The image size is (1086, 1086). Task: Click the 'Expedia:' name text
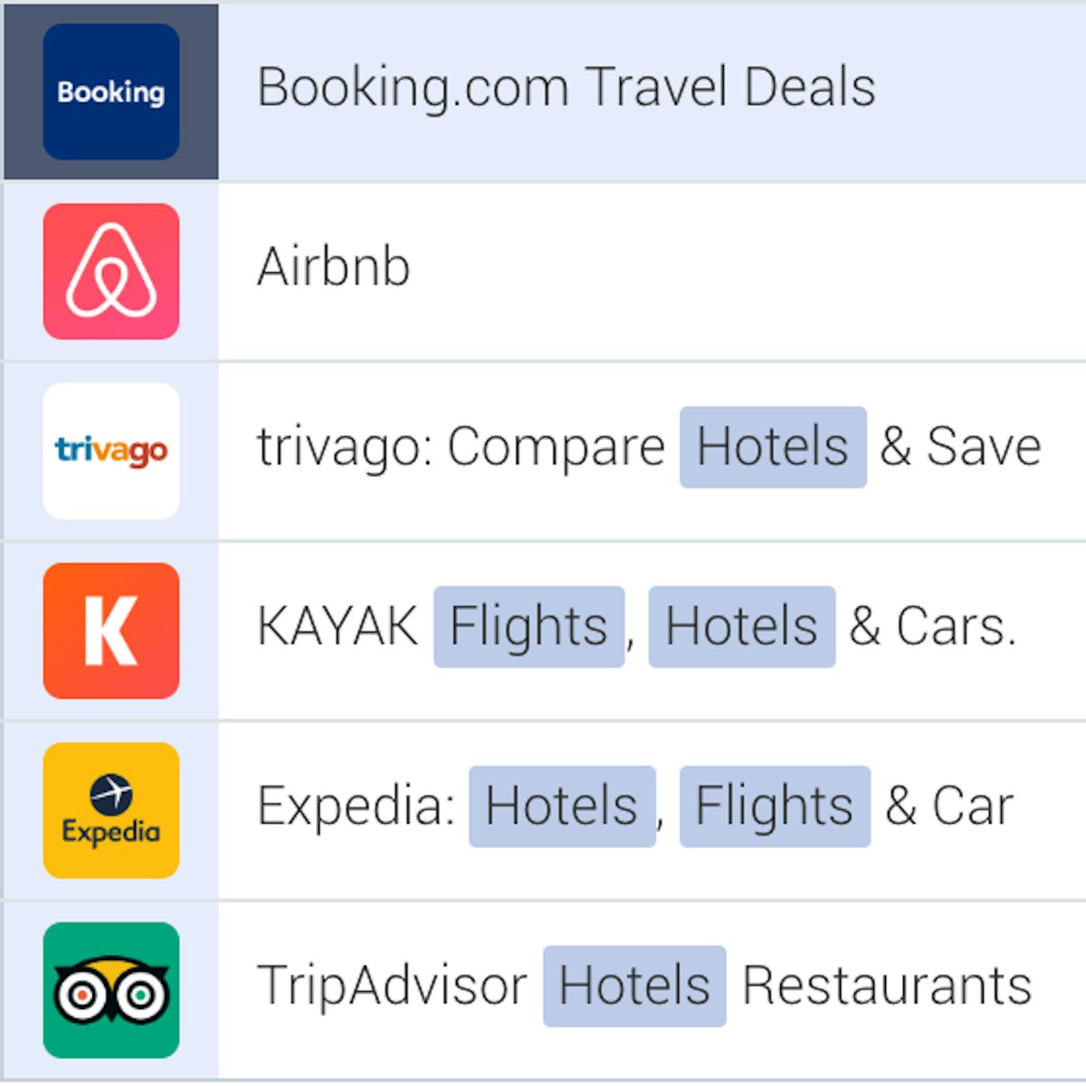[x=356, y=806]
